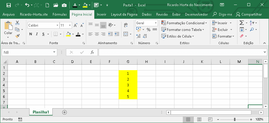269x123 pixels.
Task: Decrease font size with the smaller A
Action: click(82, 25)
